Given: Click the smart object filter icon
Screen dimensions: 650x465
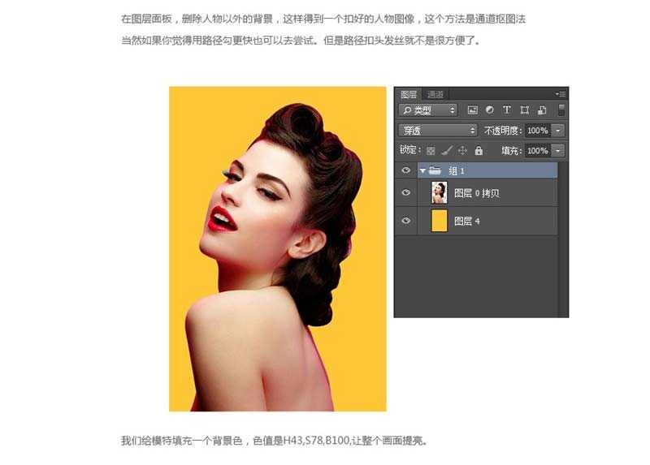Looking at the screenshot, I should tap(542, 110).
